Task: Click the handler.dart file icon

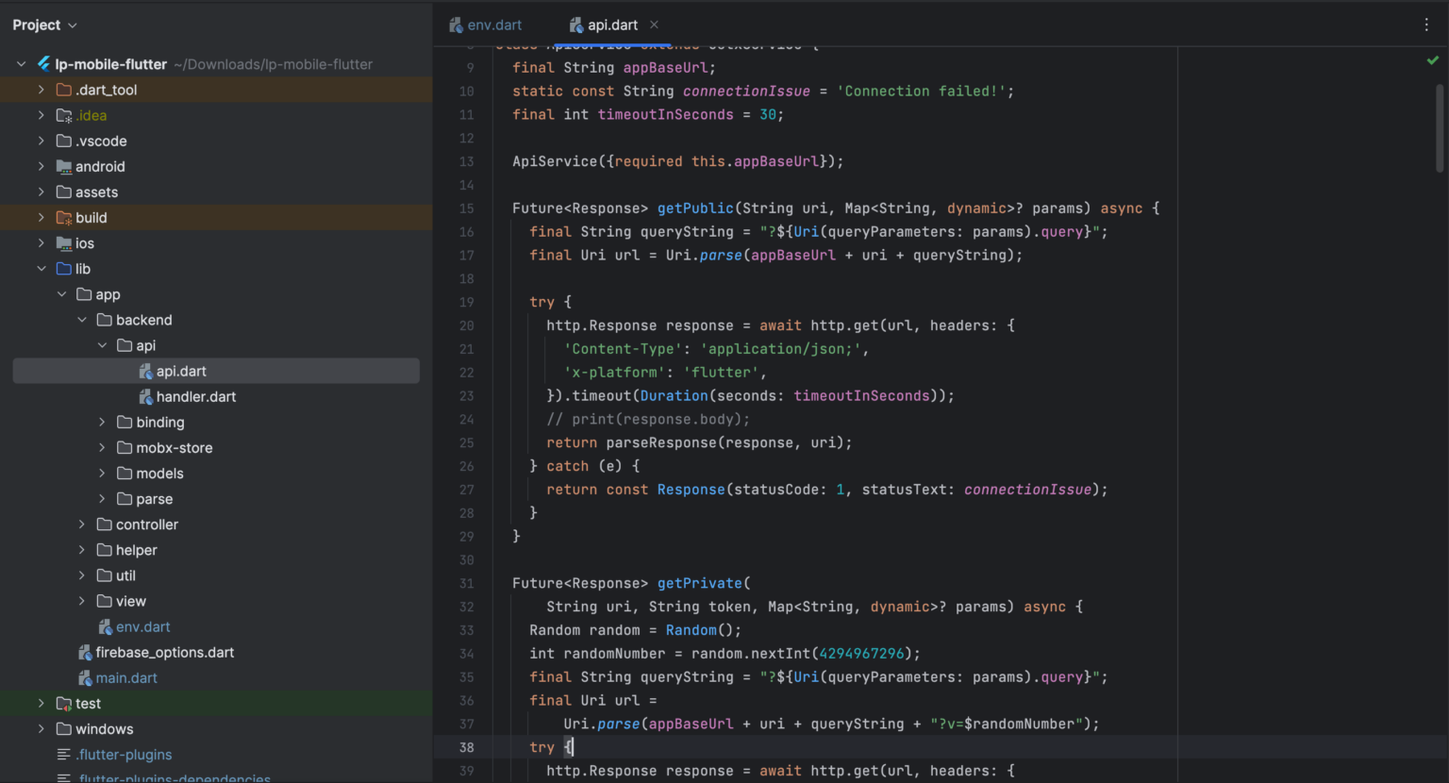Action: coord(146,396)
